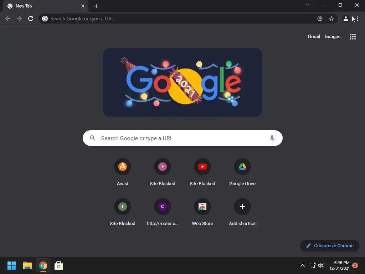Click the Google 2021 New Year's doodle

coord(182,82)
